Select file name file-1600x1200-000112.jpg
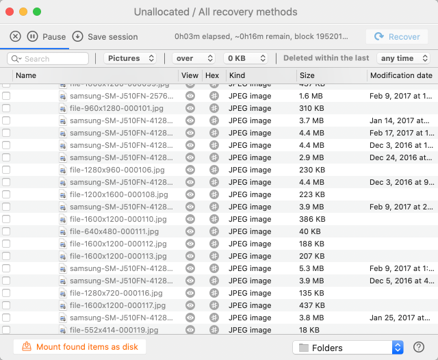Screen dimensions: 438x360 click(118, 244)
